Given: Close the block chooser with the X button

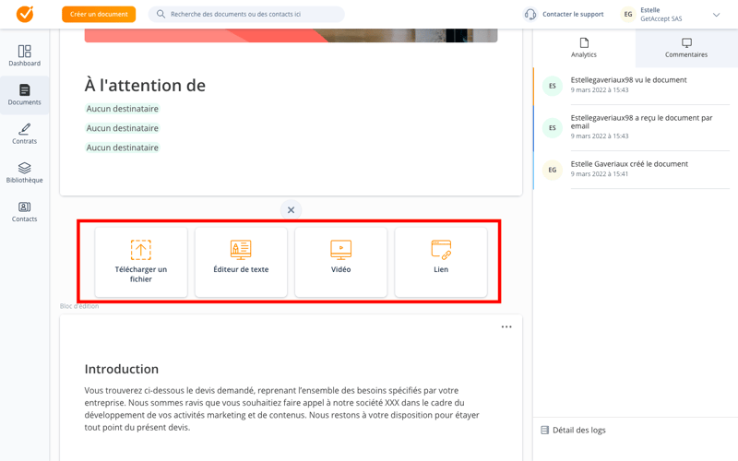Looking at the screenshot, I should click(291, 210).
